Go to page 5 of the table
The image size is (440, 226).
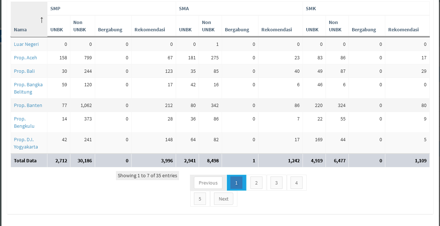200,199
